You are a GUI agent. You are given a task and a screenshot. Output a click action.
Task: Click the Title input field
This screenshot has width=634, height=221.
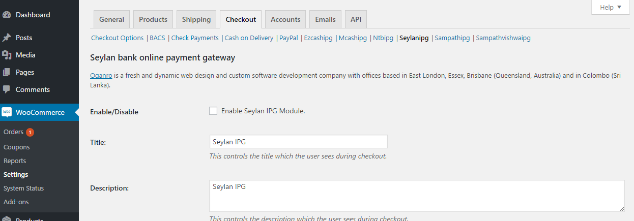(298, 142)
